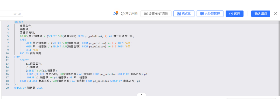Image resolution: width=280 pixels, height=99 pixels.
Task: Click p1 alias on line 18
Action: tap(138, 81)
